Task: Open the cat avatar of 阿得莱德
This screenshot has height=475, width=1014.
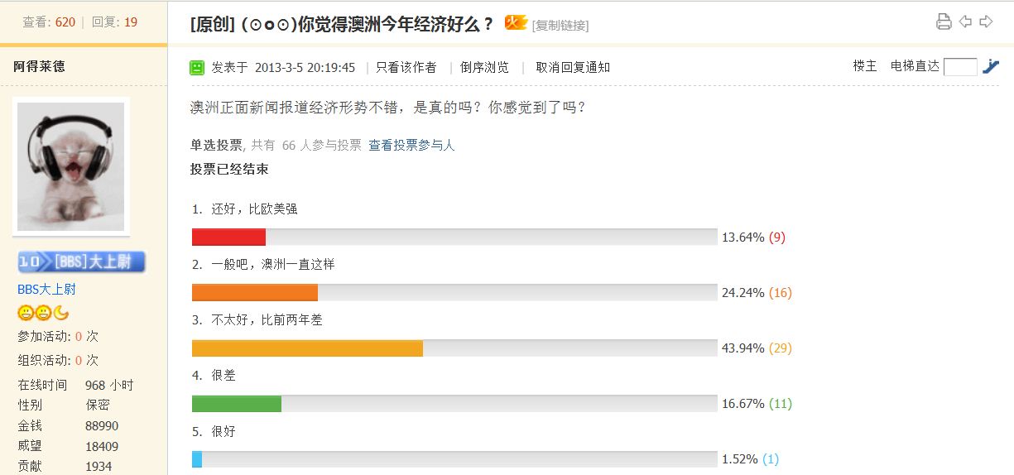Action: (x=71, y=166)
